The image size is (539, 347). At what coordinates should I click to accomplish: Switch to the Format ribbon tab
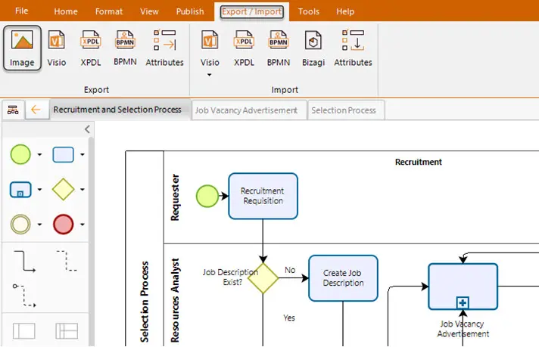point(108,11)
